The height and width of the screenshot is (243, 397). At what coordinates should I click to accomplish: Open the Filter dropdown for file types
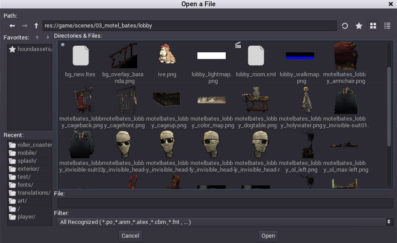(x=225, y=222)
